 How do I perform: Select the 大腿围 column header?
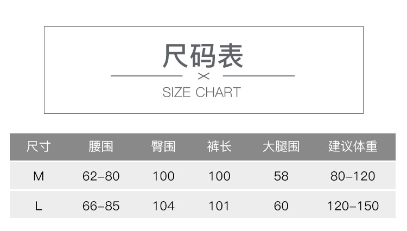[x=281, y=146]
